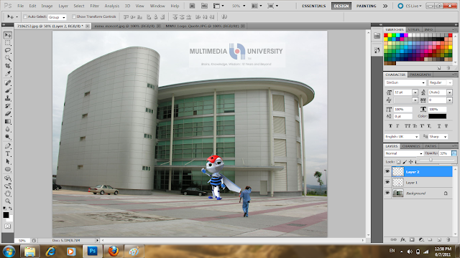
Task: Open the language English: UK dropdown
Action: [402, 137]
